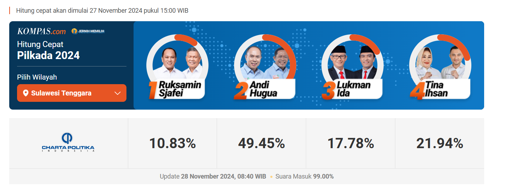Click the Ruksamin Sjafei name label

click(180, 89)
